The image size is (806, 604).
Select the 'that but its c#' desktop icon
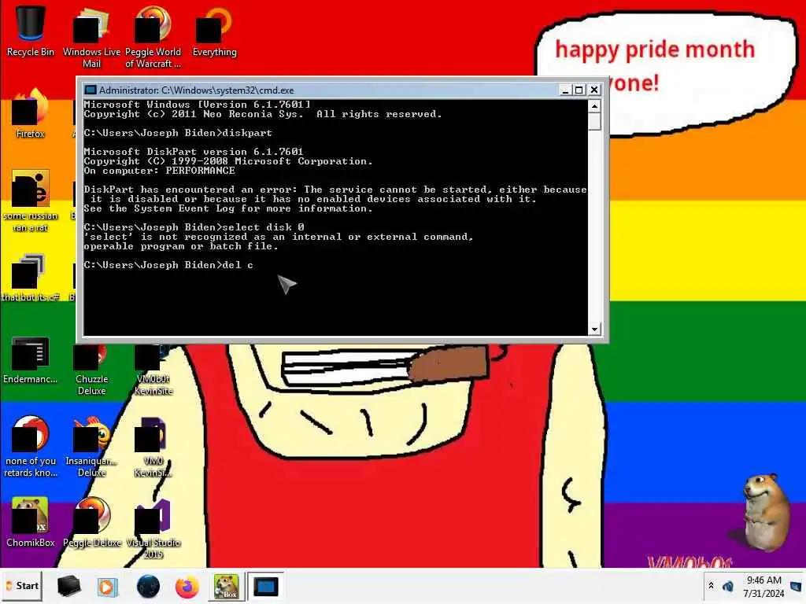click(30, 278)
